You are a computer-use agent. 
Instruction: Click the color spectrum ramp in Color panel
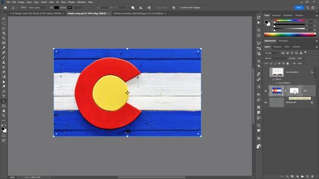290,35
